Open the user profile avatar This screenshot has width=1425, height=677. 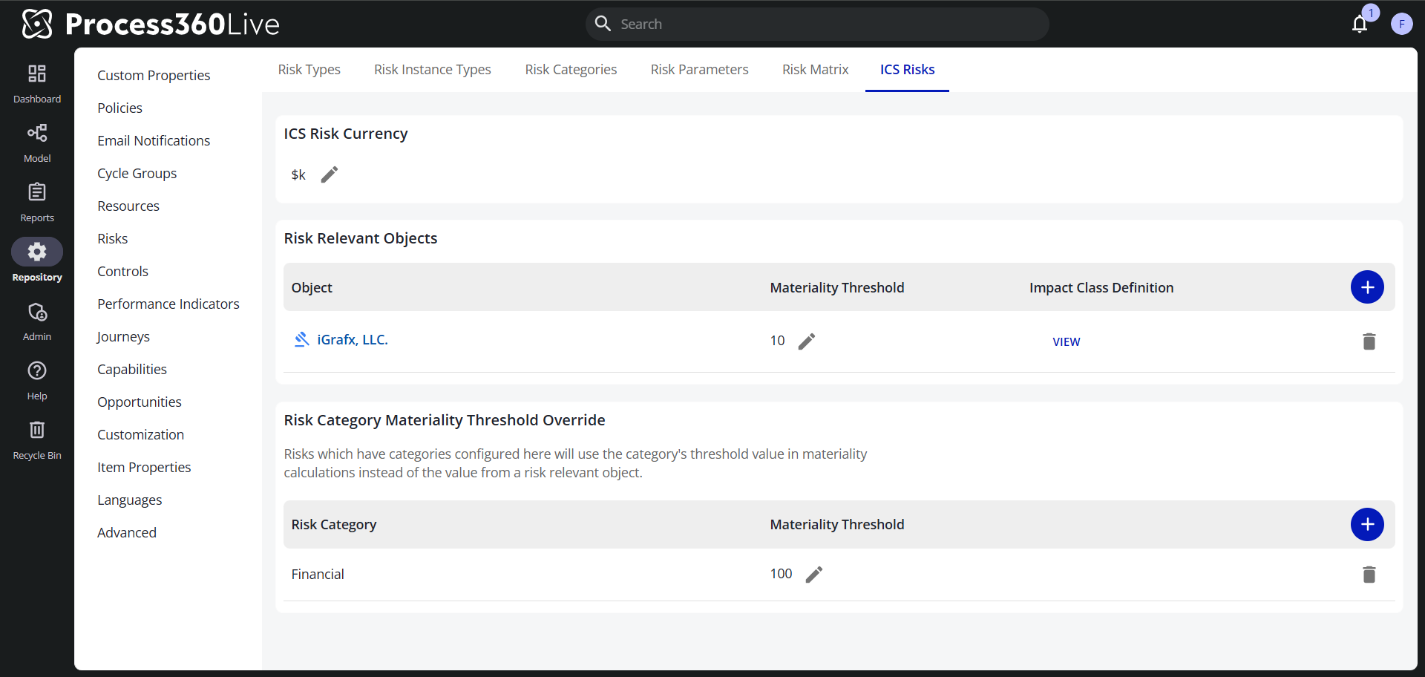click(x=1403, y=23)
